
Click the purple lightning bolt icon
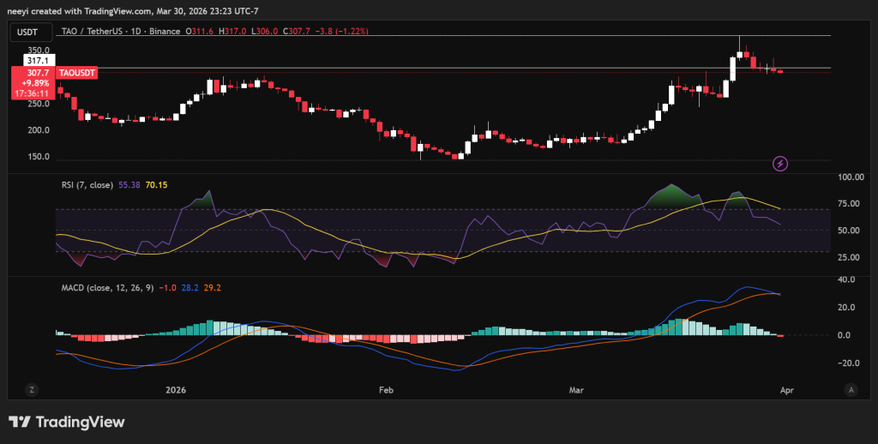pos(780,163)
